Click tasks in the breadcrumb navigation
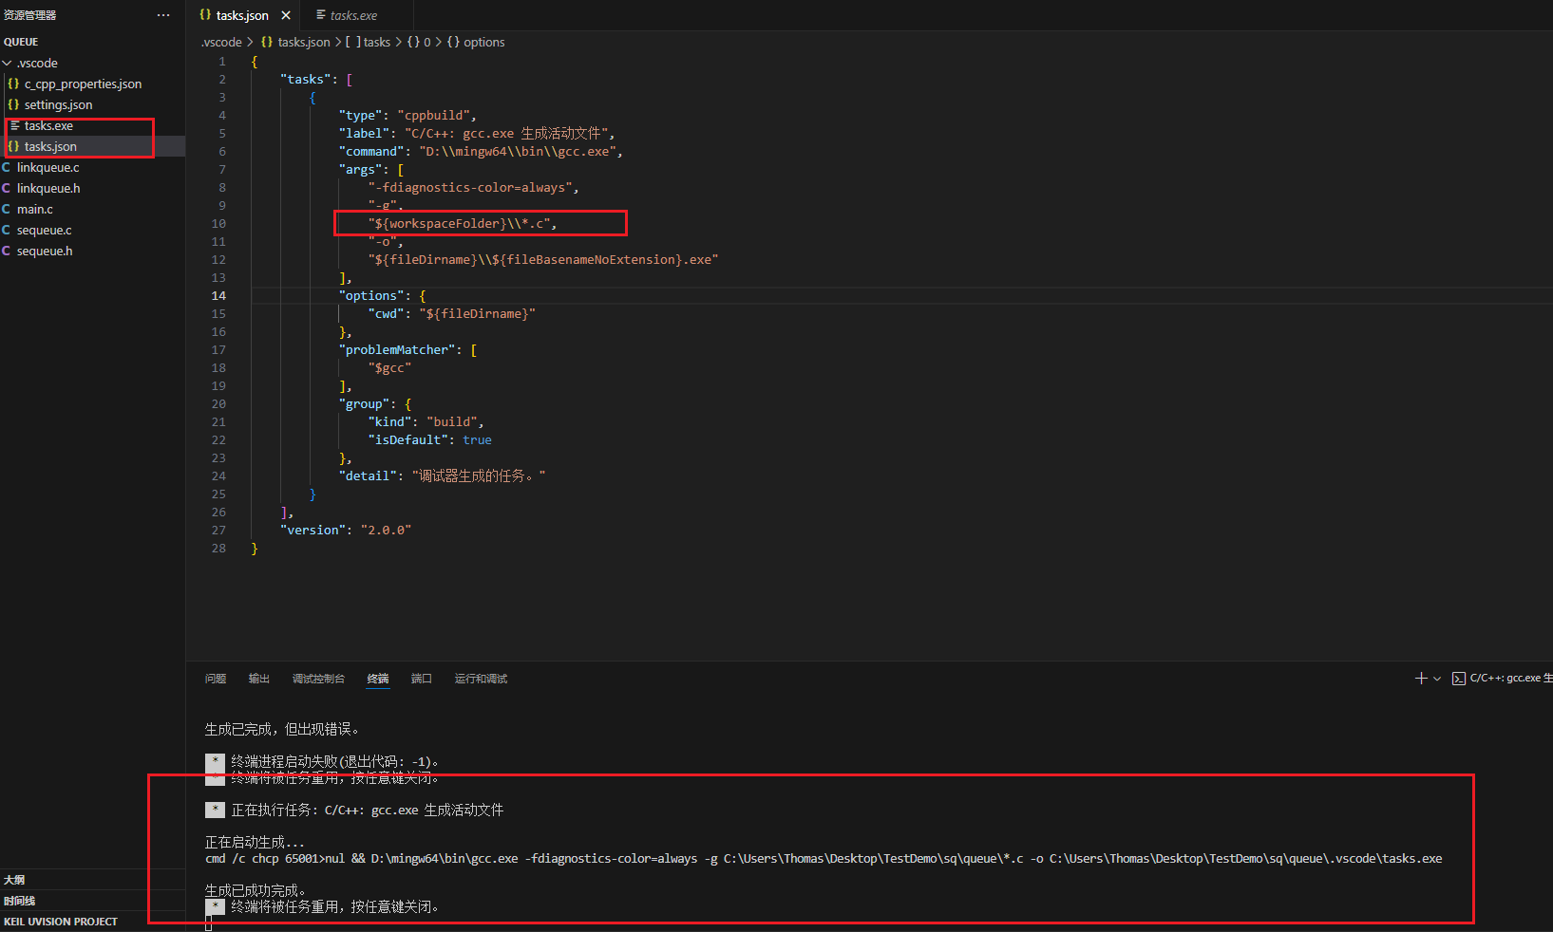The width and height of the screenshot is (1553, 932). (x=375, y=42)
